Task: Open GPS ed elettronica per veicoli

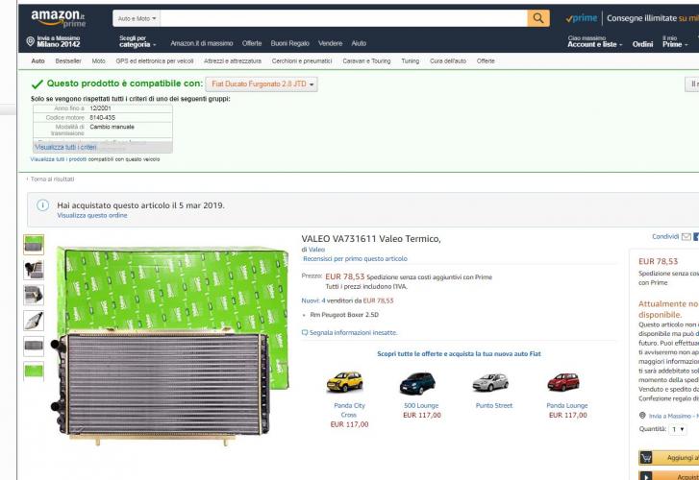Action: (x=155, y=61)
